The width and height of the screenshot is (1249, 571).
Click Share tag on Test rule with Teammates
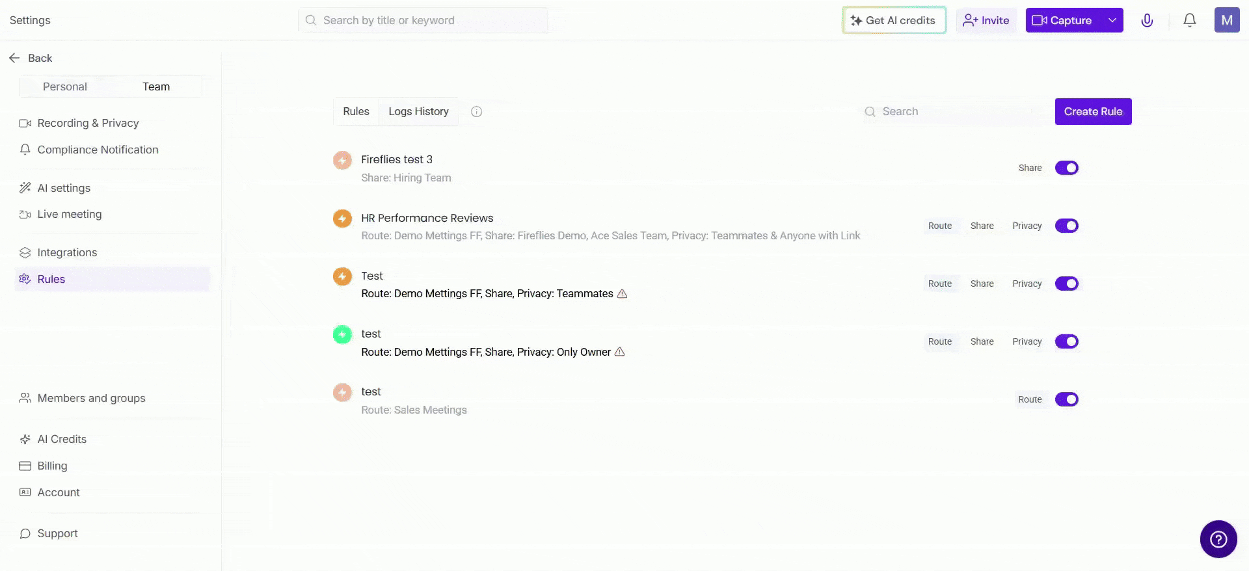tap(982, 284)
